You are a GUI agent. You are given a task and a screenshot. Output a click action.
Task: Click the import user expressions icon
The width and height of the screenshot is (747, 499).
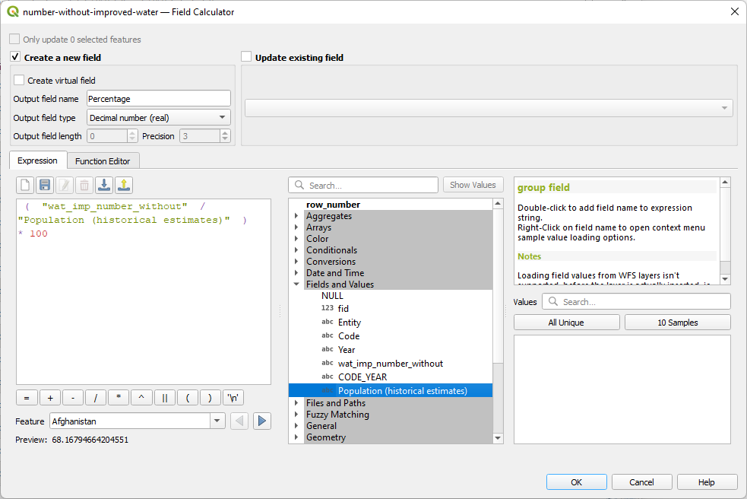coord(104,185)
